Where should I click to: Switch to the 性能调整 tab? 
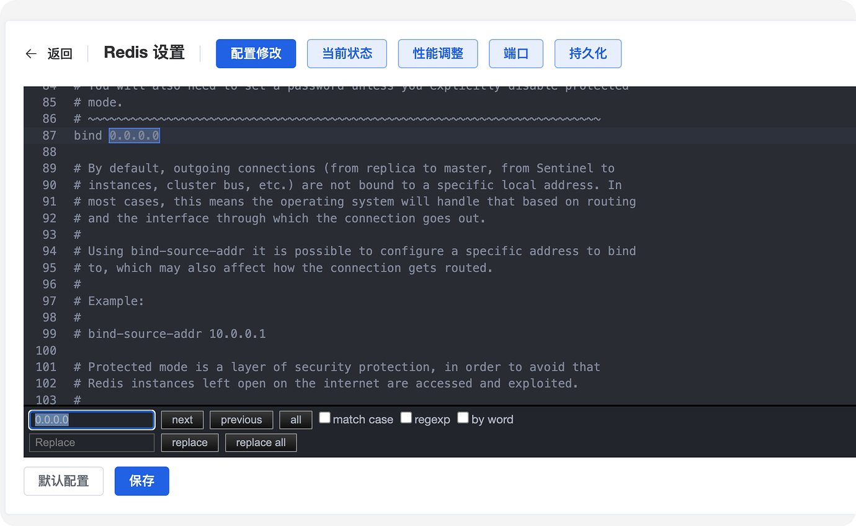[437, 53]
